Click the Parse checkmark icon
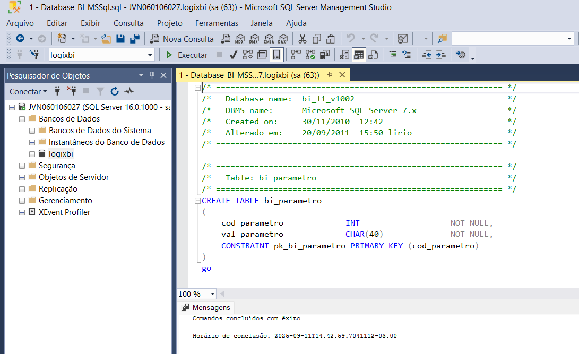The image size is (579, 354). [x=233, y=55]
